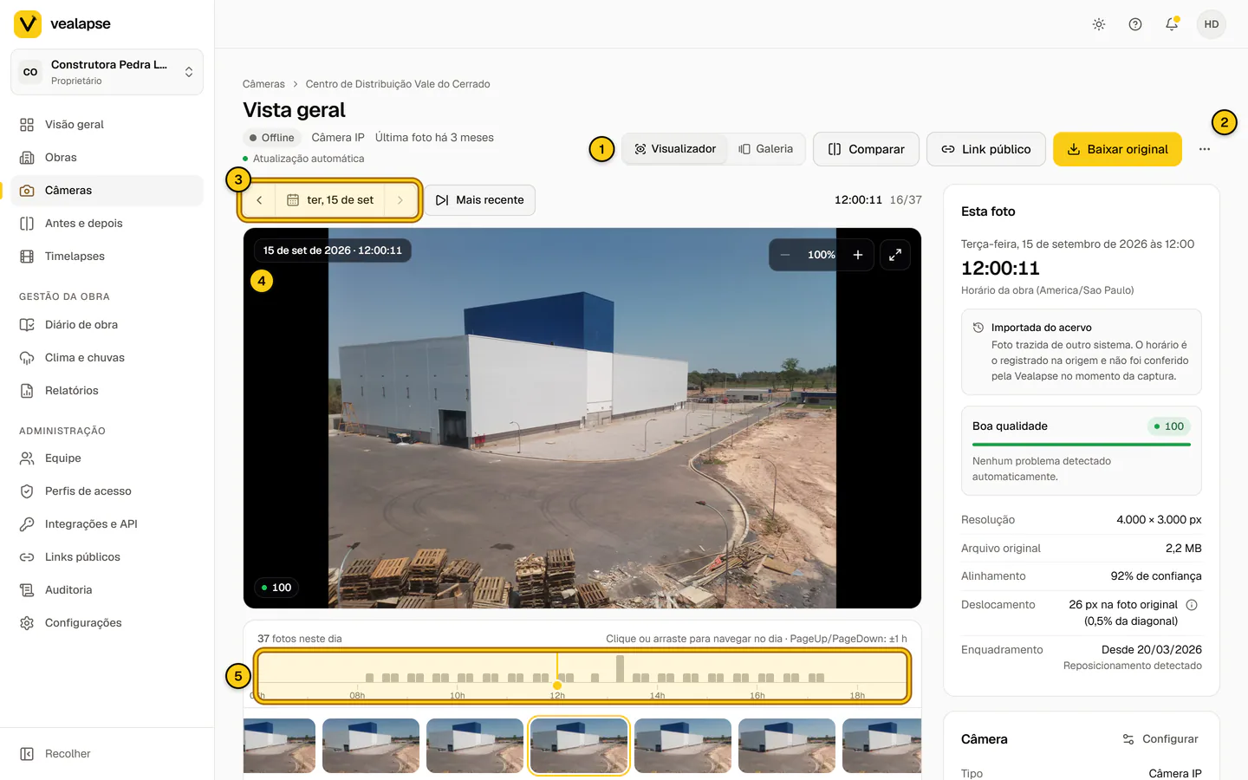1248x780 pixels.
Task: Click Baixar original download button
Action: tap(1117, 149)
